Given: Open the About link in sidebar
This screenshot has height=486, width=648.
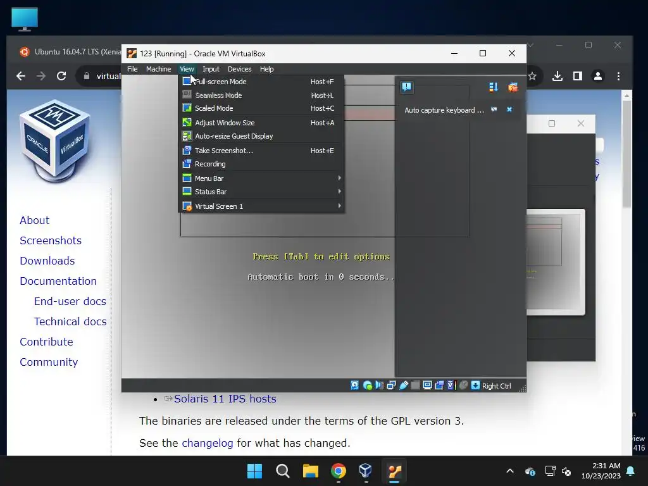Looking at the screenshot, I should (34, 220).
